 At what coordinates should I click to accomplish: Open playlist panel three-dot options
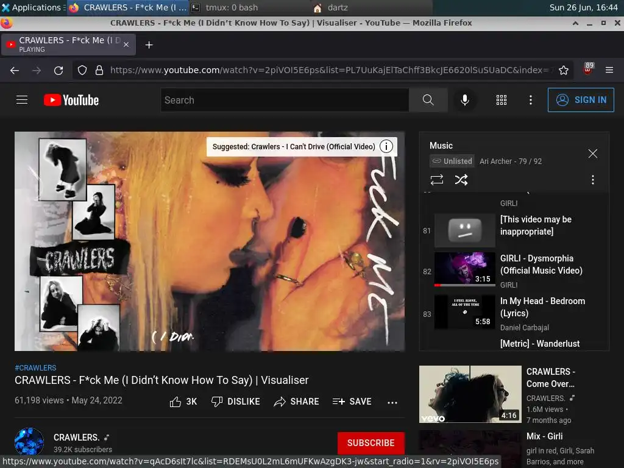592,180
